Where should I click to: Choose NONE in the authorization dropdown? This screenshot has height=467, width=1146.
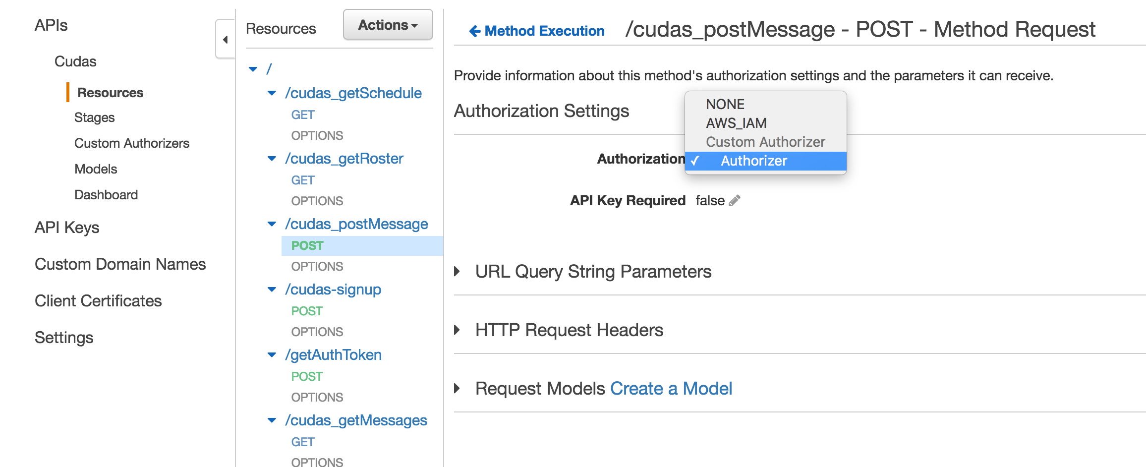click(x=765, y=104)
